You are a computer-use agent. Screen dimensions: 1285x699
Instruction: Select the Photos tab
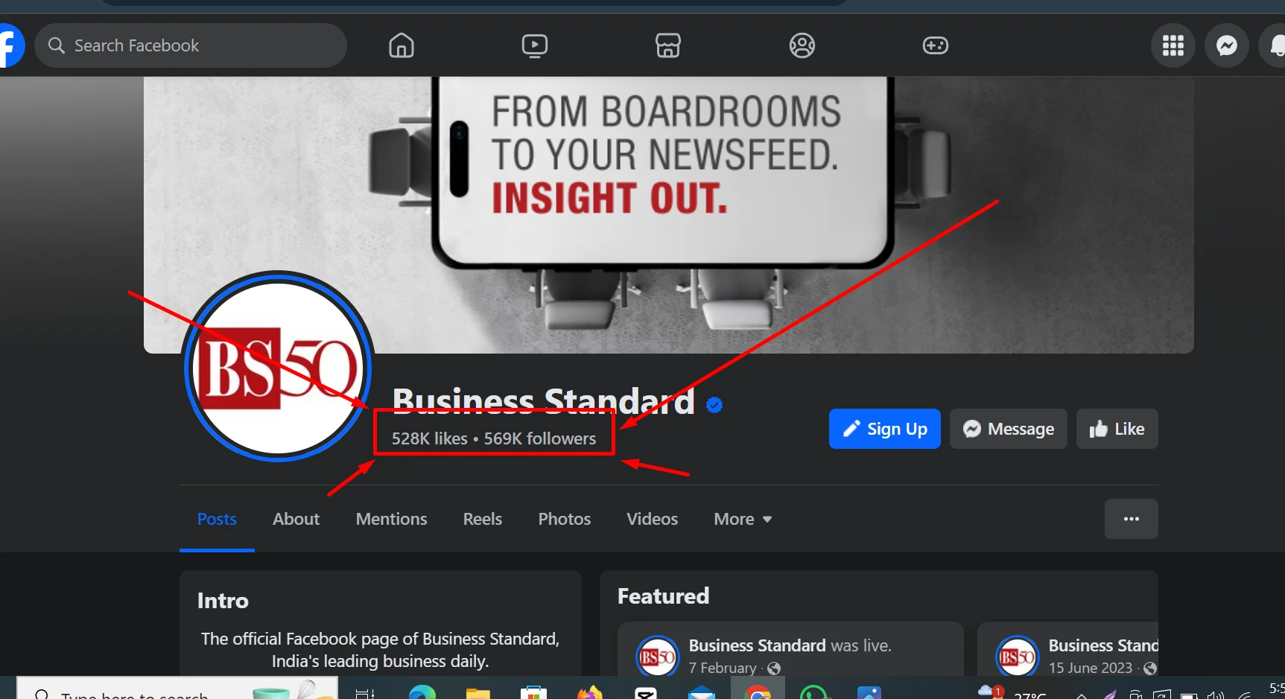pyautogui.click(x=564, y=519)
